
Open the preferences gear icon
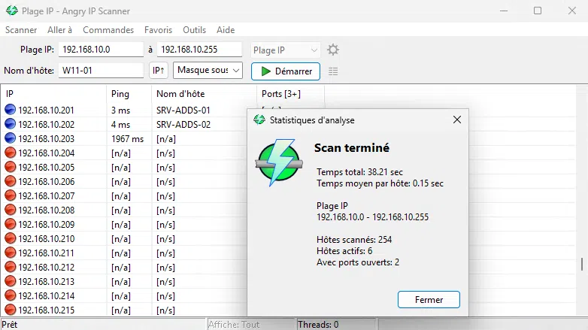(x=333, y=50)
